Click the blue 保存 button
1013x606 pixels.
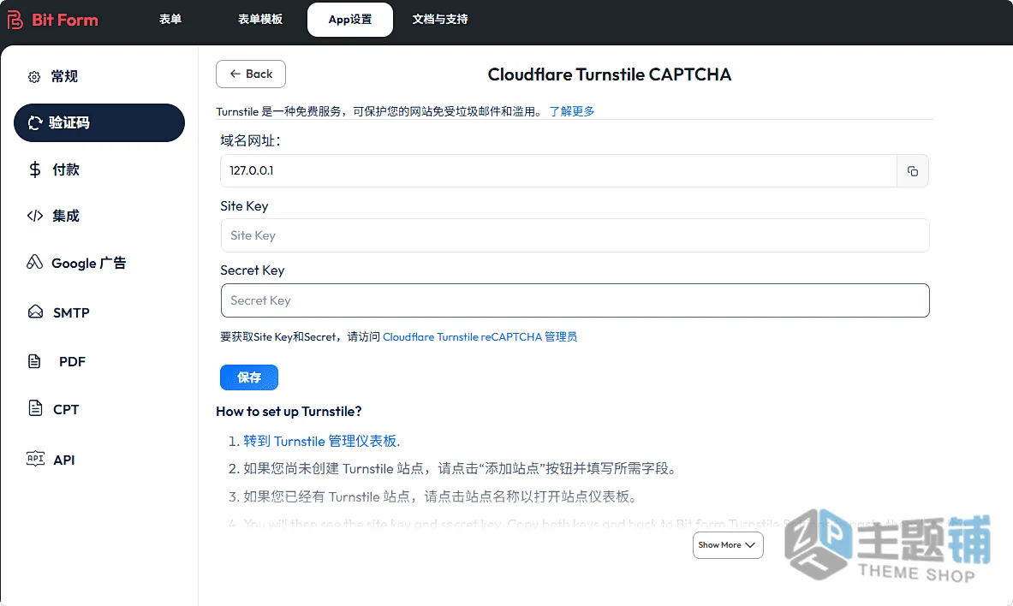coord(248,377)
